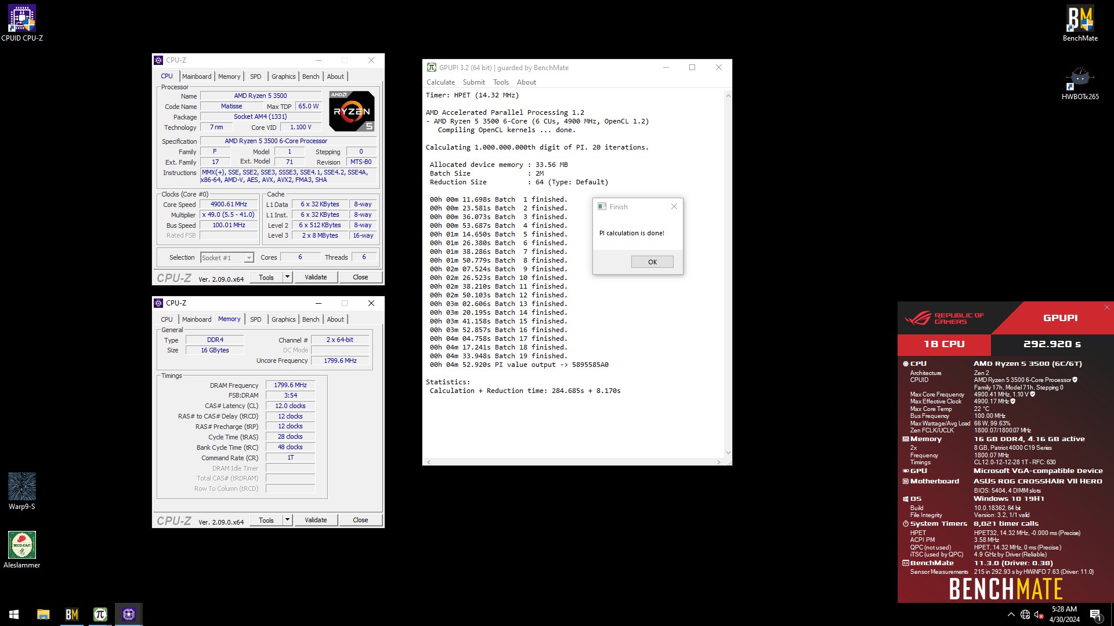Open the network tray icon

1025,614
